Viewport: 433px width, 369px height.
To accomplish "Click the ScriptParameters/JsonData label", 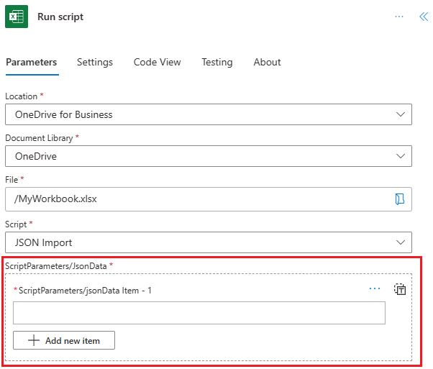I will (56, 266).
